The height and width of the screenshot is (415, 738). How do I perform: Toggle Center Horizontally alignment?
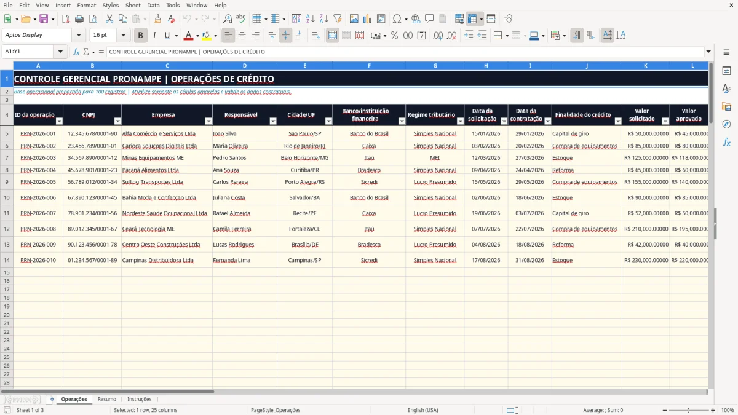[x=242, y=36]
